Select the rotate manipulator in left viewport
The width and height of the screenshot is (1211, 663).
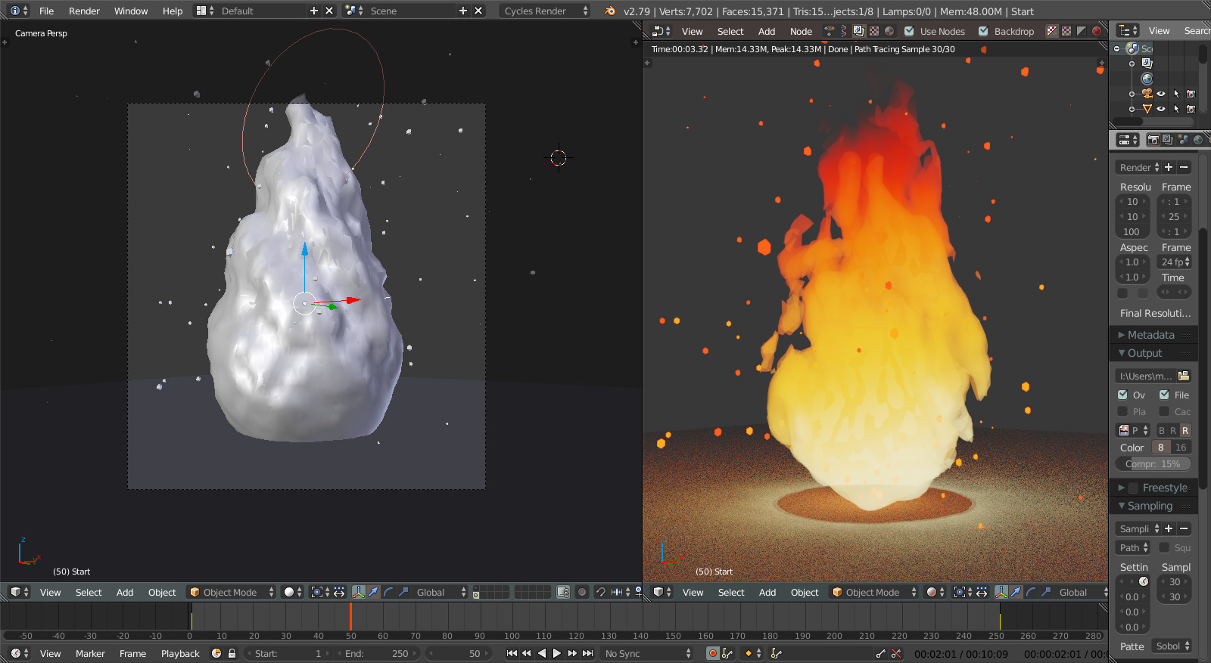[x=388, y=592]
